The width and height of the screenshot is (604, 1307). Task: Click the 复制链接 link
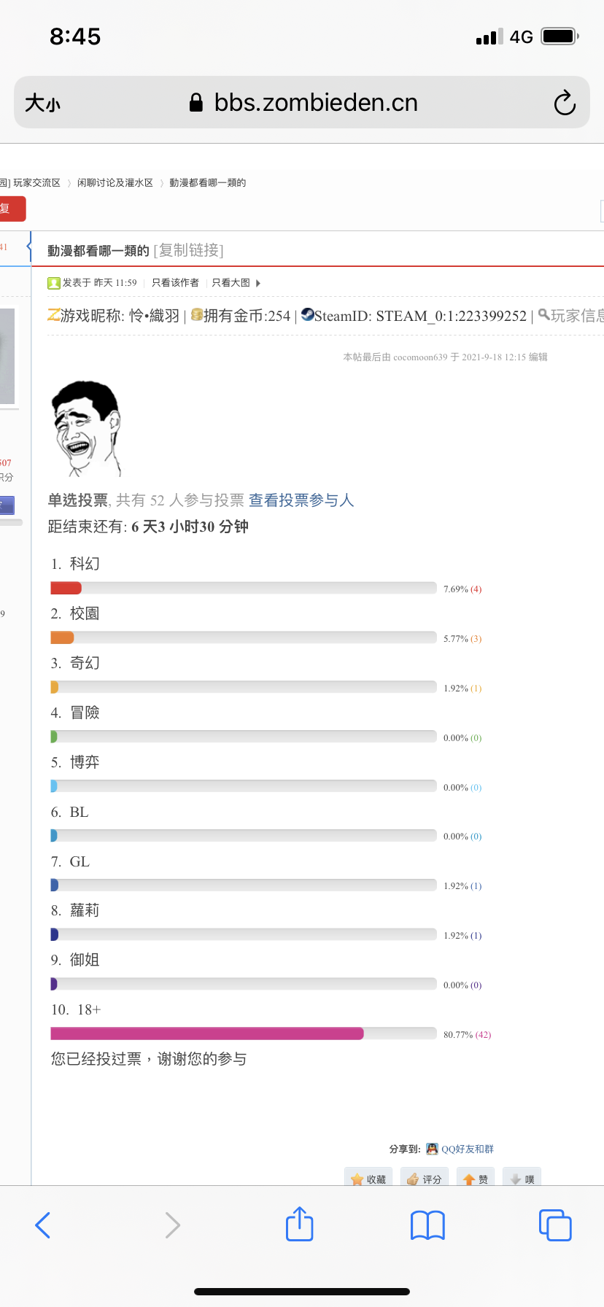point(188,250)
